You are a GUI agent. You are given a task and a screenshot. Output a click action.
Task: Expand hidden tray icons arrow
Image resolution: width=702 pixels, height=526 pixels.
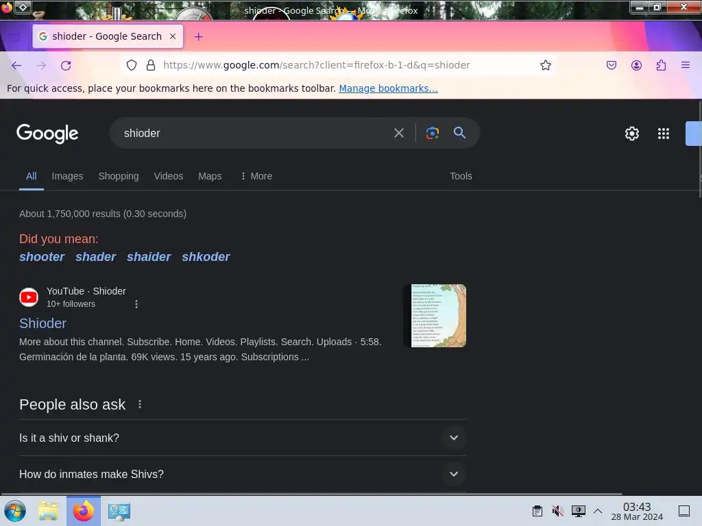coord(598,511)
